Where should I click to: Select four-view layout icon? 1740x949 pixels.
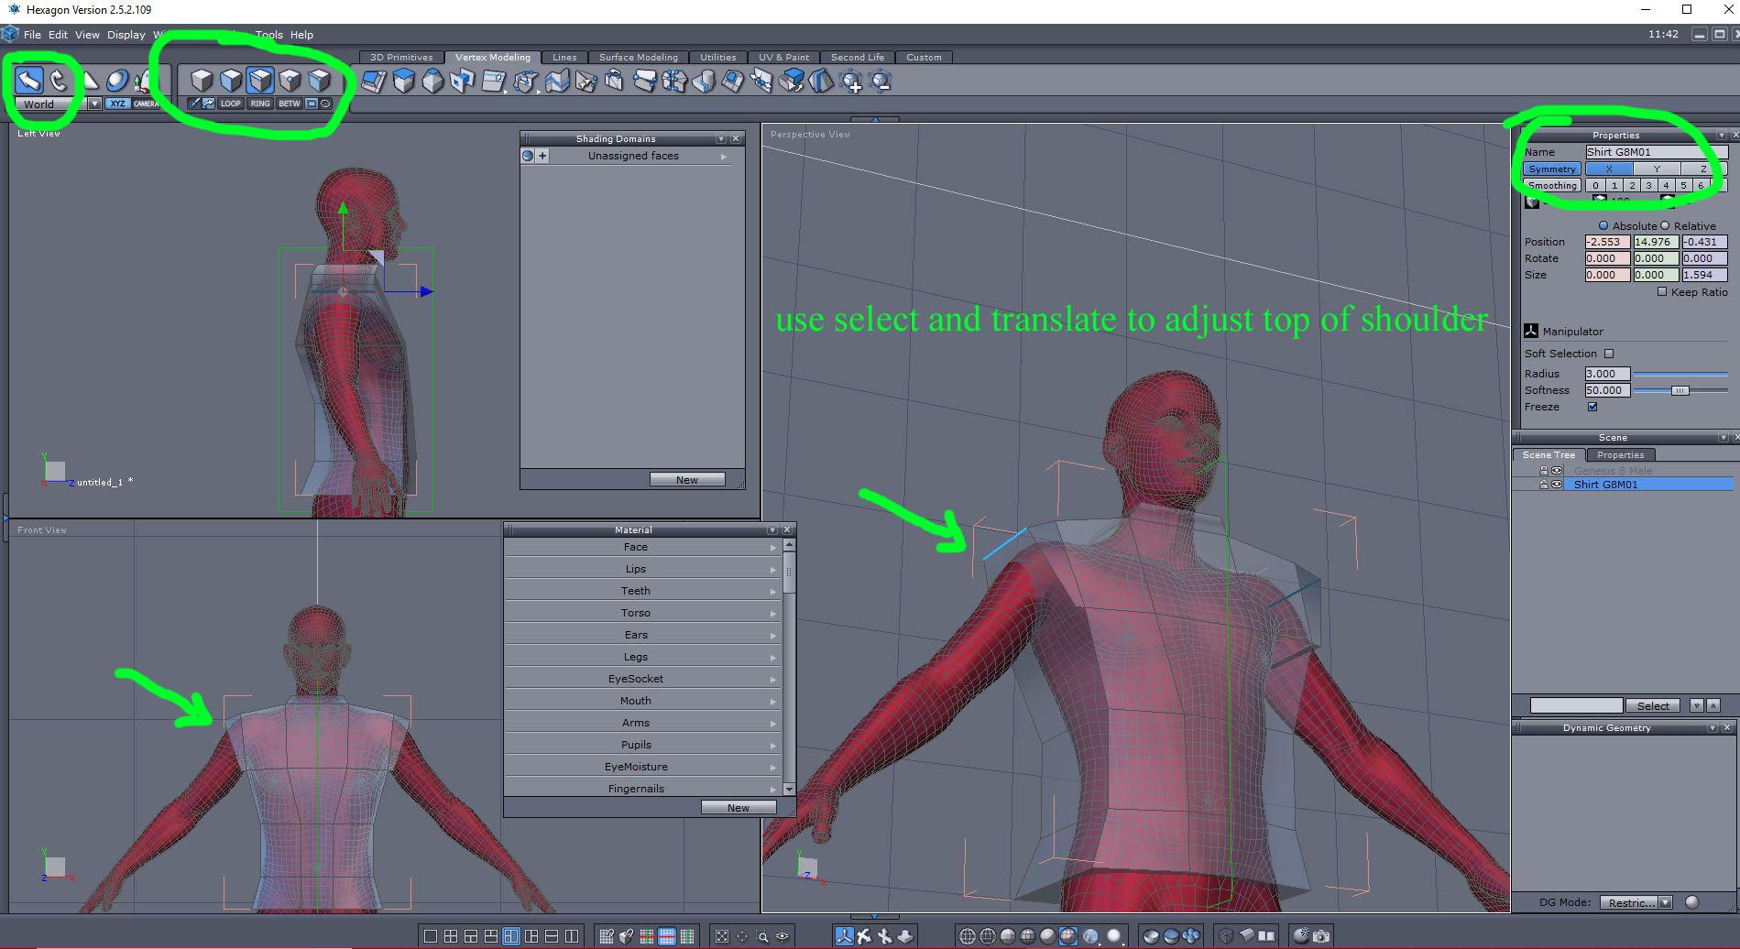(x=450, y=936)
